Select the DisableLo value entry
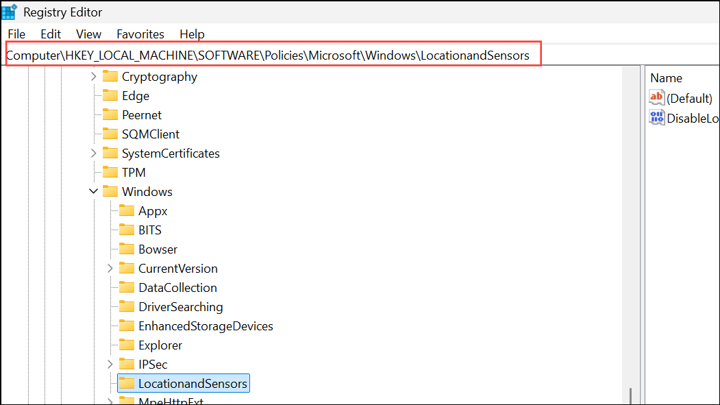The height and width of the screenshot is (405, 720). point(693,118)
